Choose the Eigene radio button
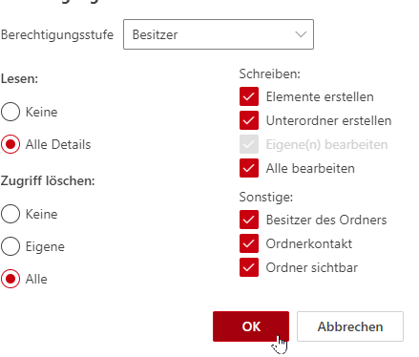 (x=10, y=246)
